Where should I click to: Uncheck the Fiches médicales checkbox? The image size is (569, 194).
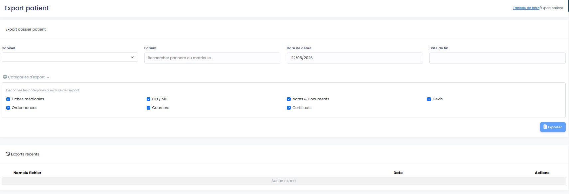[8, 99]
